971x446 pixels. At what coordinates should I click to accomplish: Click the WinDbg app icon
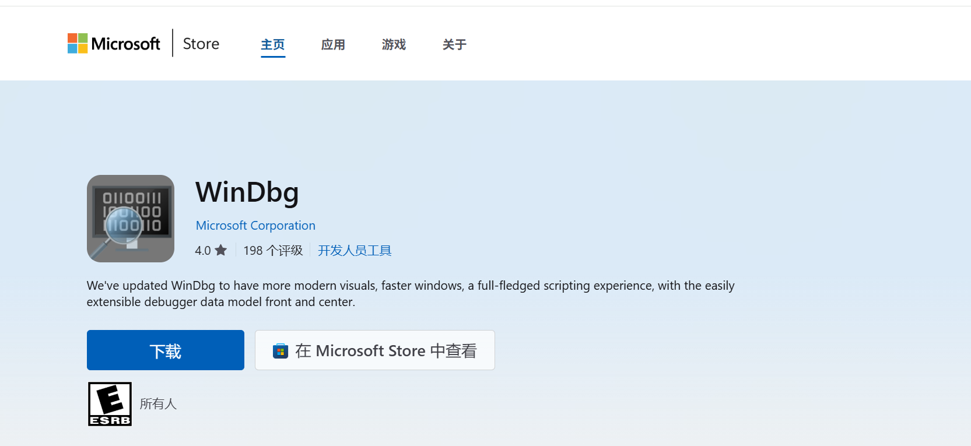coord(131,219)
